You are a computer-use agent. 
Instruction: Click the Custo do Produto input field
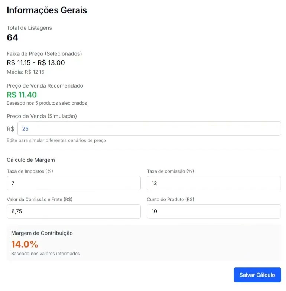[214, 211]
